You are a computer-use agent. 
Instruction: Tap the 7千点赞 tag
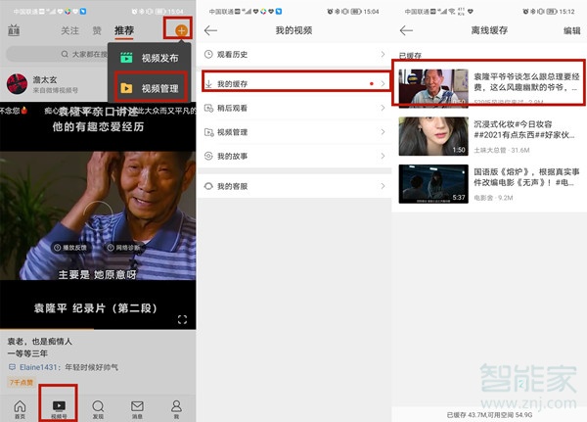(x=21, y=382)
